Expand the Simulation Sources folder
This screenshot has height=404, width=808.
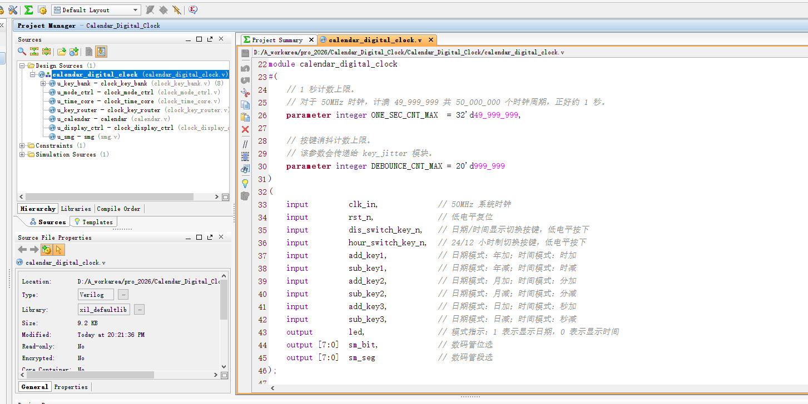(x=22, y=154)
